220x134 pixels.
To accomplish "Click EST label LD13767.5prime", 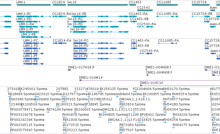I will pyautogui.click(x=74, y=94).
